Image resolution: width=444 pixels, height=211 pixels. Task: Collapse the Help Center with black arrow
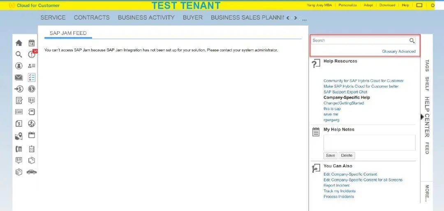[422, 117]
